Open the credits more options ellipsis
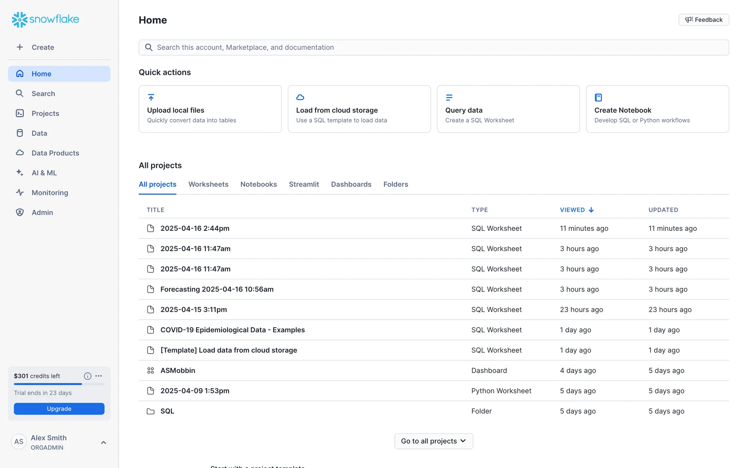The height and width of the screenshot is (468, 749). pyautogui.click(x=99, y=376)
